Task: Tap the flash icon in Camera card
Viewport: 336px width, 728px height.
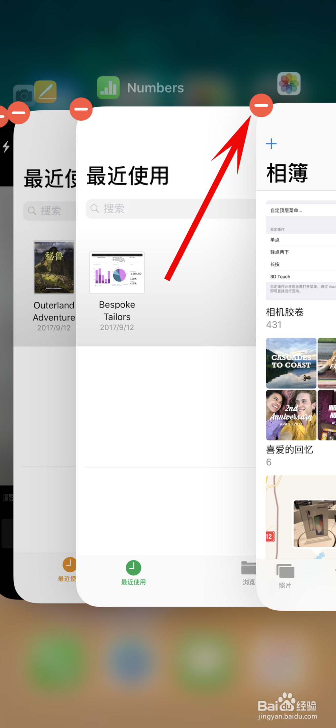Action: point(6,147)
